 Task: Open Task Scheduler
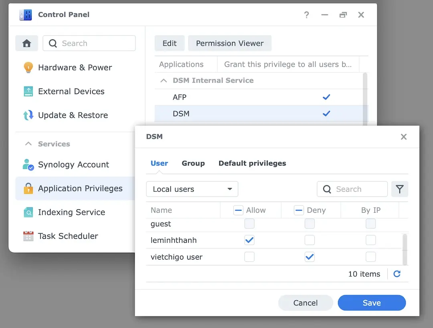click(x=68, y=236)
